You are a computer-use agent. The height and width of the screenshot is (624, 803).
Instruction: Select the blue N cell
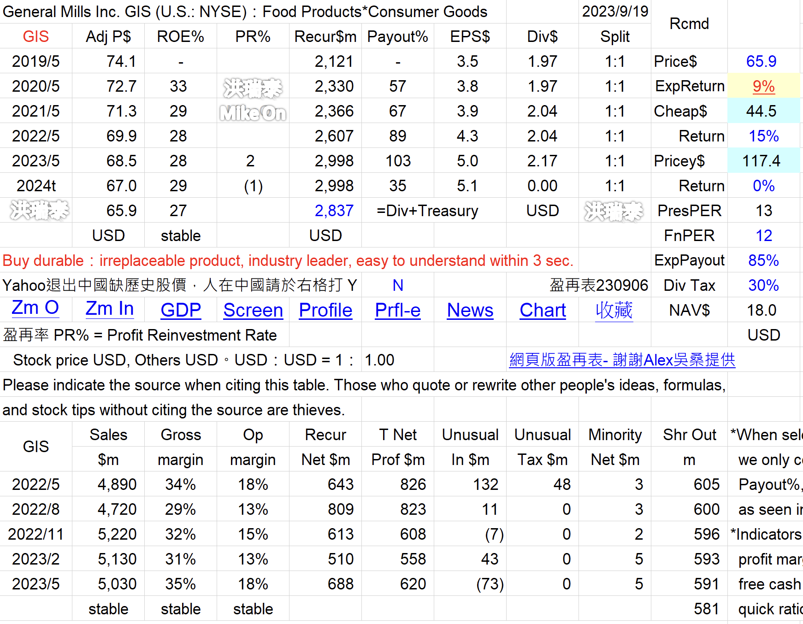coord(398,285)
